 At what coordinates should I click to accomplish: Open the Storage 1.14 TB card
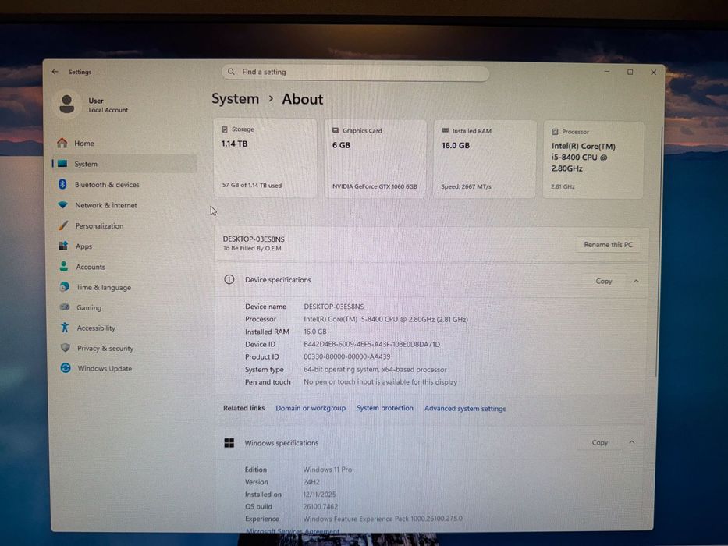[265, 158]
